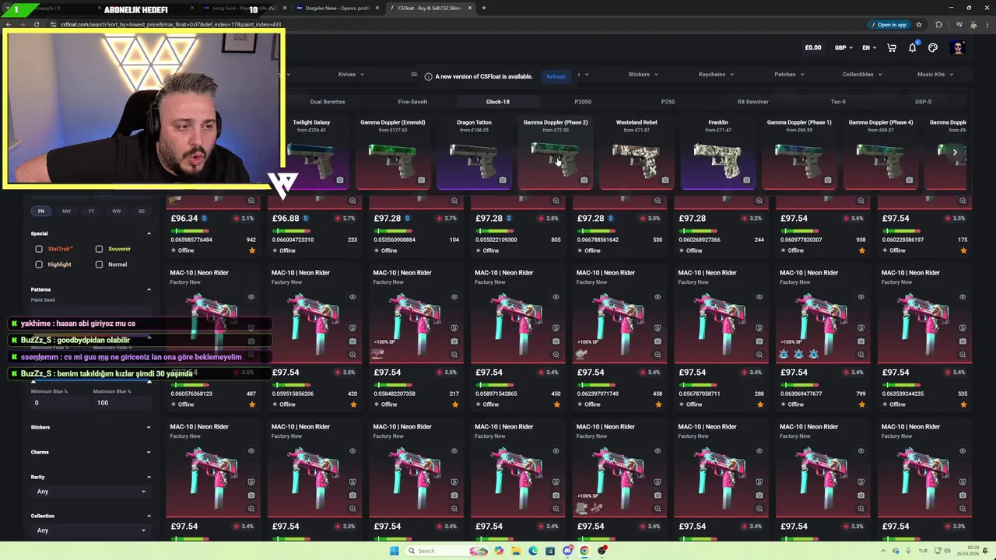Change currency via GBP dropdown
This screenshot has height=560, width=996.
[x=844, y=47]
